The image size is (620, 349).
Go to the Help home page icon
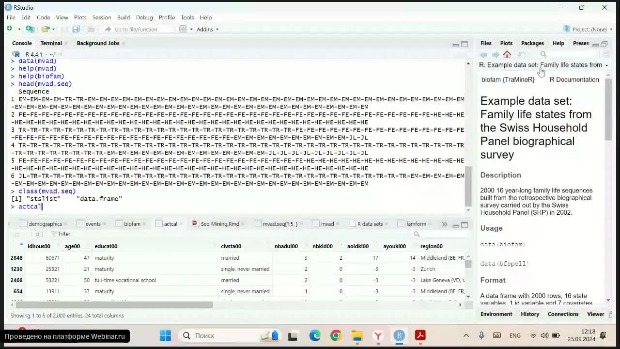point(507,54)
